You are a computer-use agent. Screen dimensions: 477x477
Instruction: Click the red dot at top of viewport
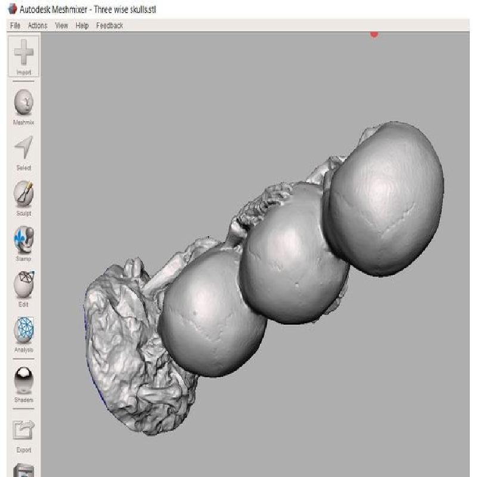374,34
